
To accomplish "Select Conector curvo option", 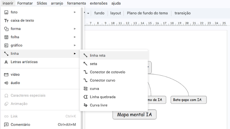I will tap(114, 80).
